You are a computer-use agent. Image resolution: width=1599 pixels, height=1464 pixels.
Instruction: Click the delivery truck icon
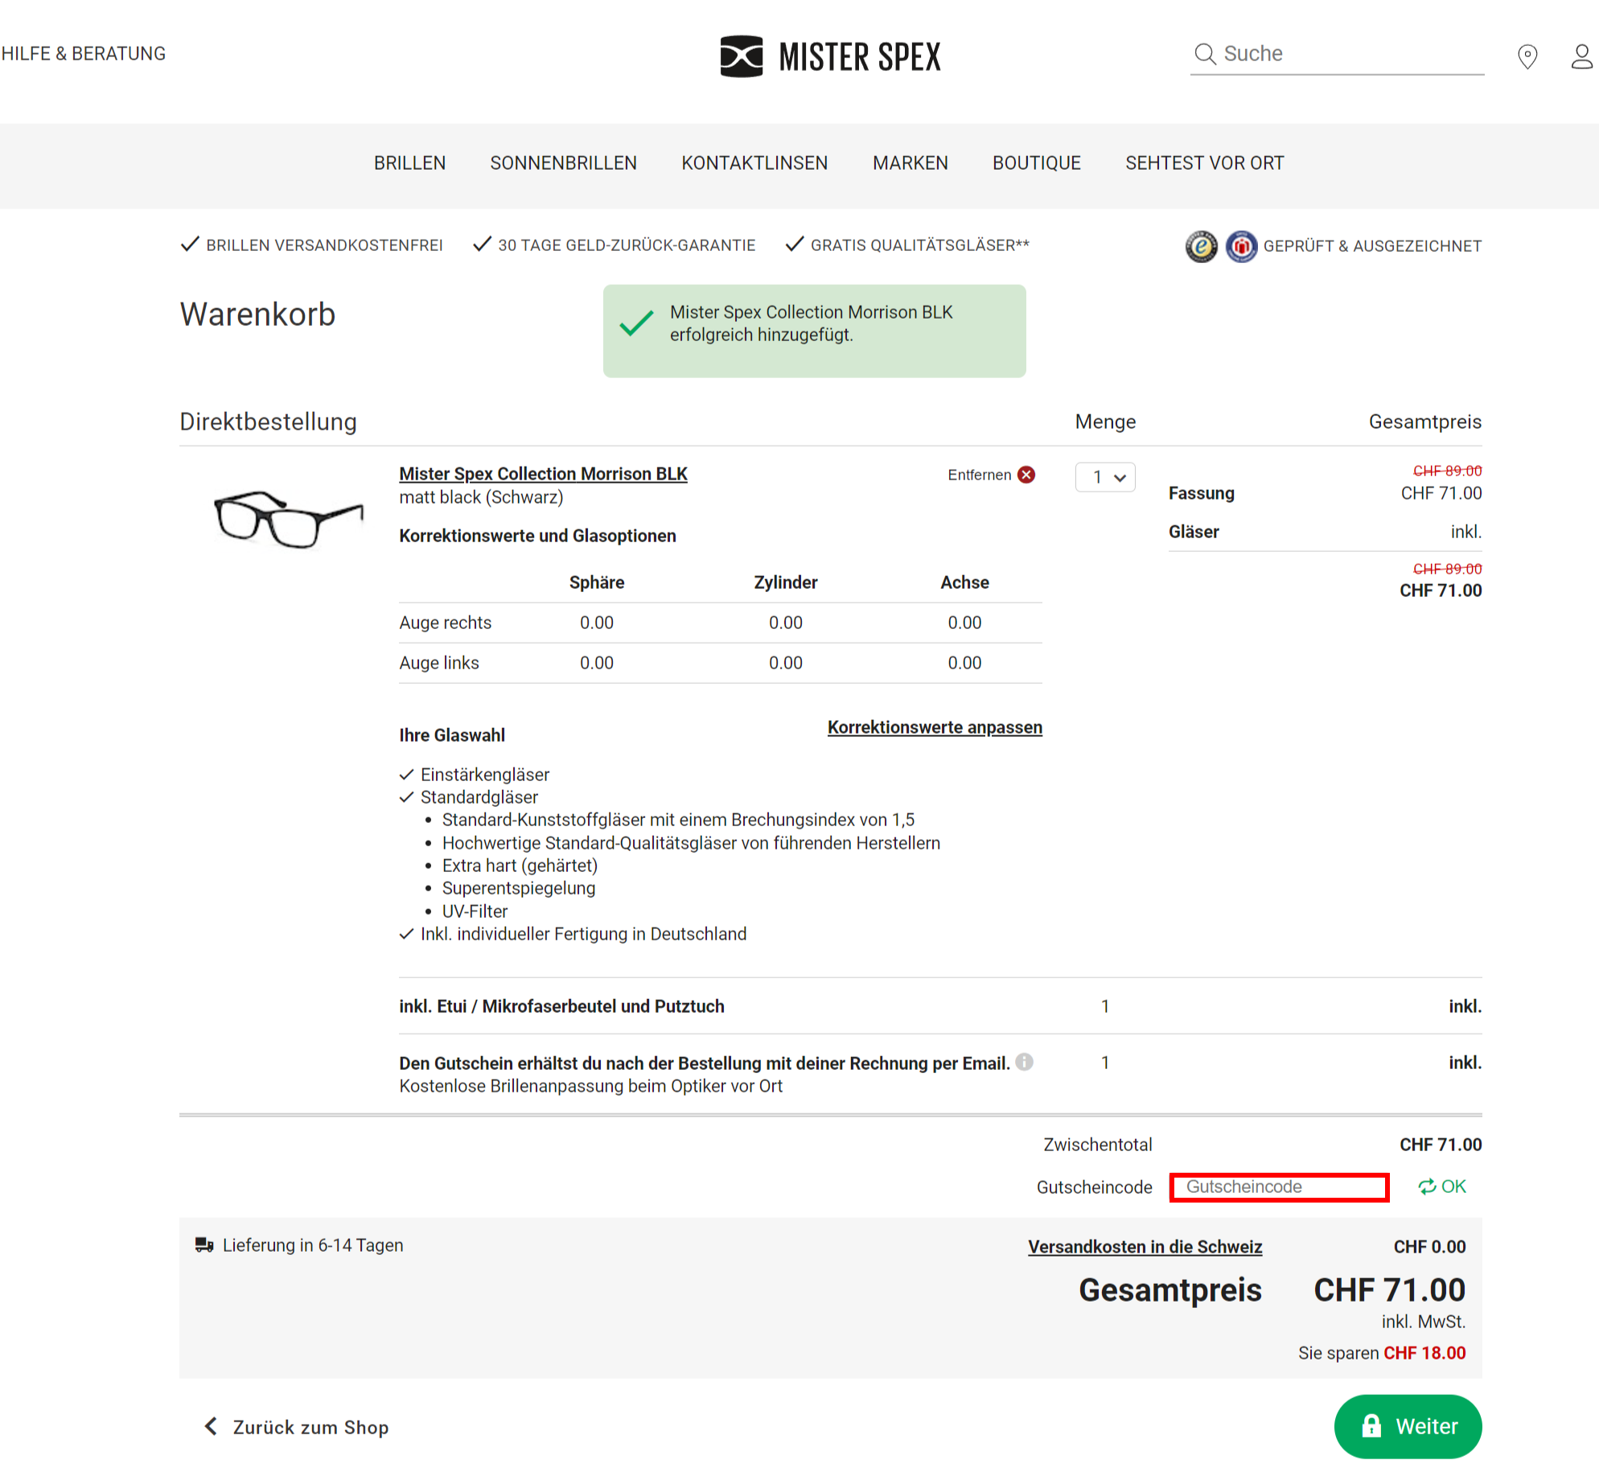tap(204, 1244)
